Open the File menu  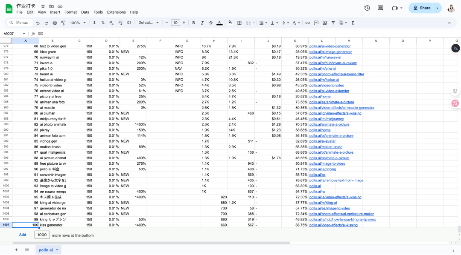19,12
